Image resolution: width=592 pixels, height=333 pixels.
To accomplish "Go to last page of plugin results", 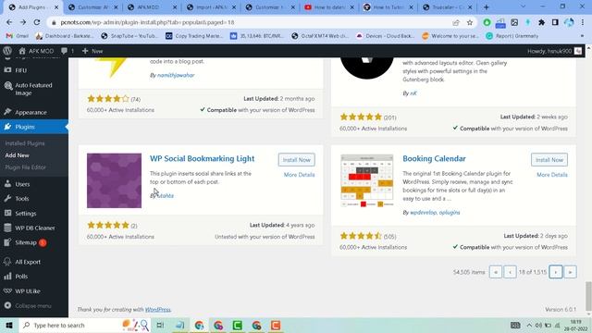I will click(x=570, y=272).
